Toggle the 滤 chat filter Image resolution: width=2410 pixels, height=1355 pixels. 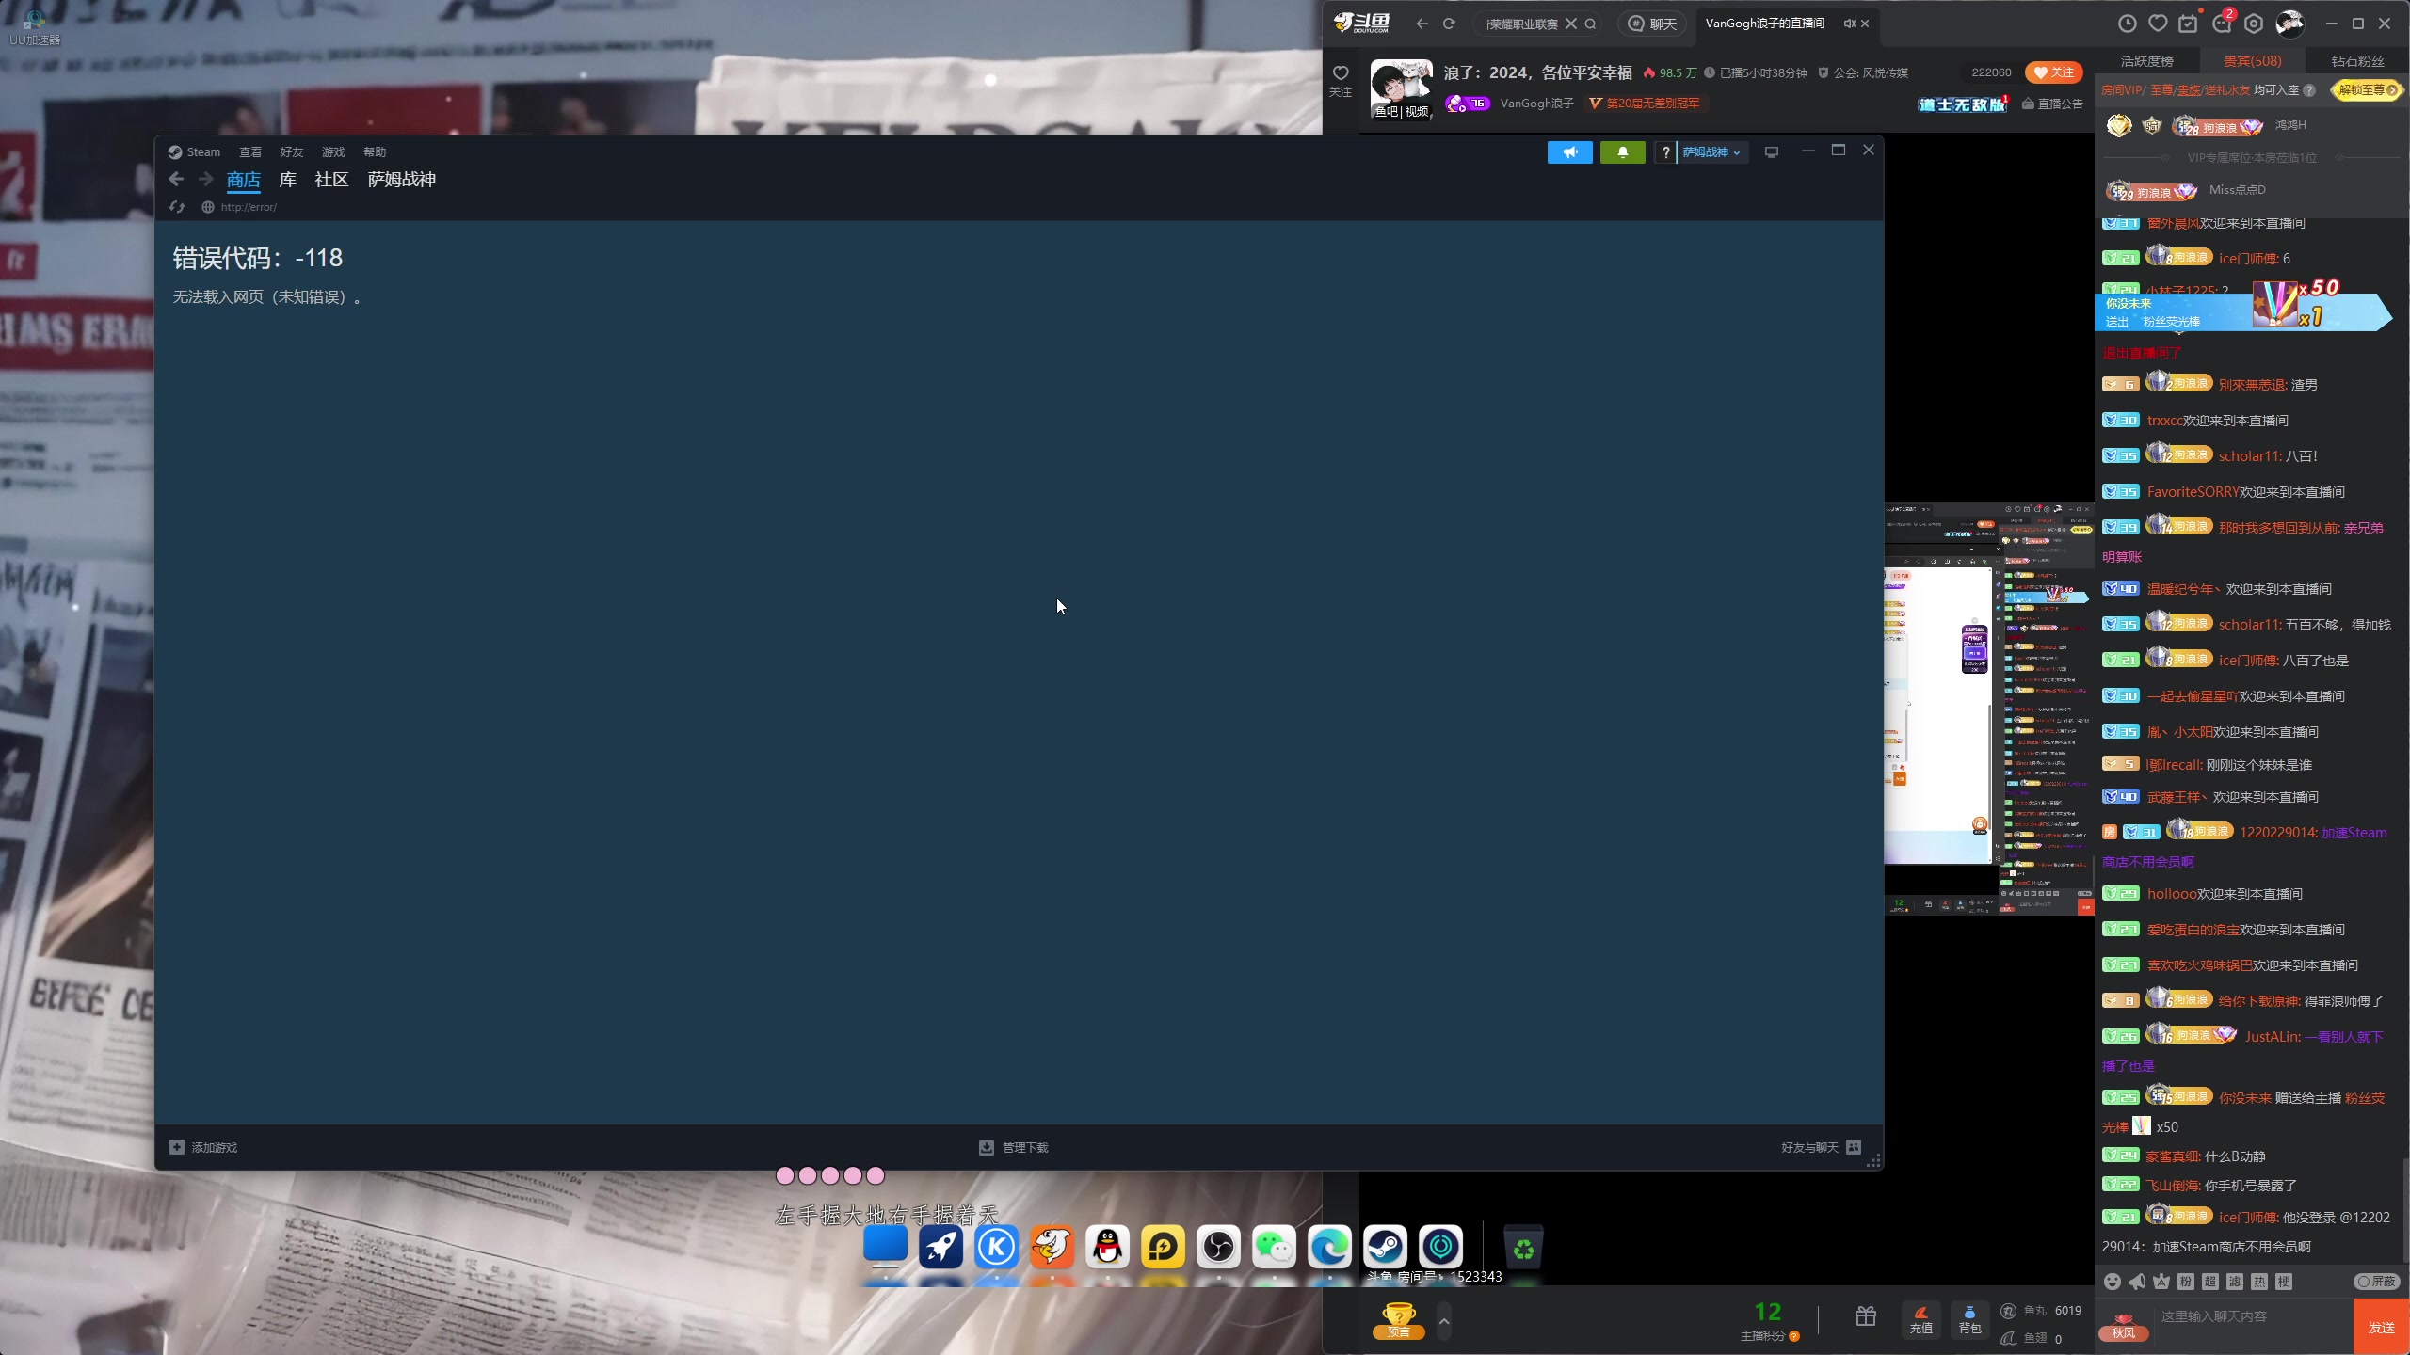tap(2235, 1282)
